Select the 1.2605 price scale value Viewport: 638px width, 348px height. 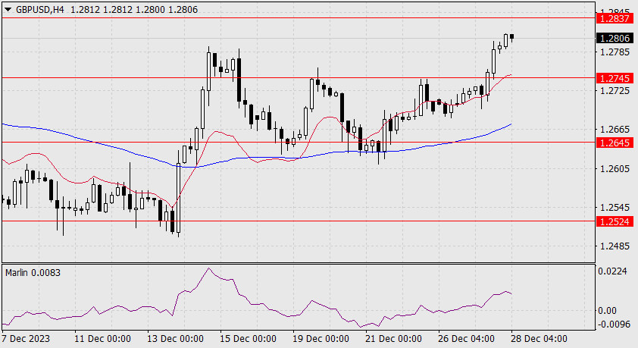[x=615, y=168]
